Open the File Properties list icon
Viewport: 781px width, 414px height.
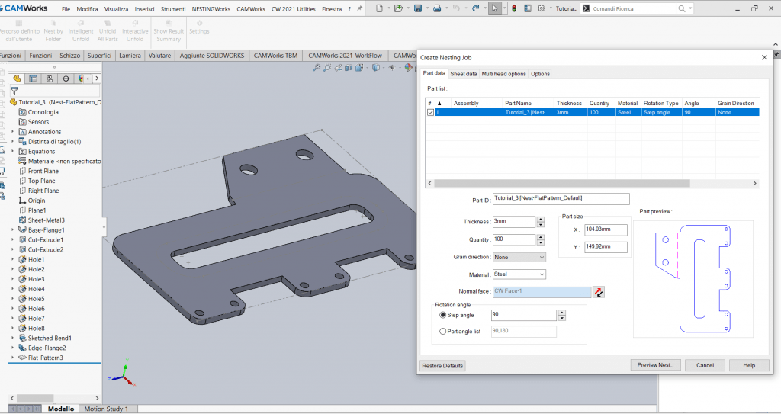coord(528,8)
